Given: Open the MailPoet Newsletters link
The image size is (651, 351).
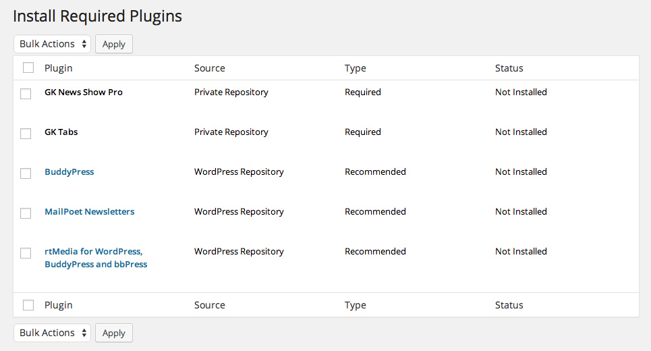Looking at the screenshot, I should pos(90,211).
